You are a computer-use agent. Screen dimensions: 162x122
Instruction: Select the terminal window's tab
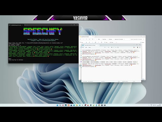(16, 25)
